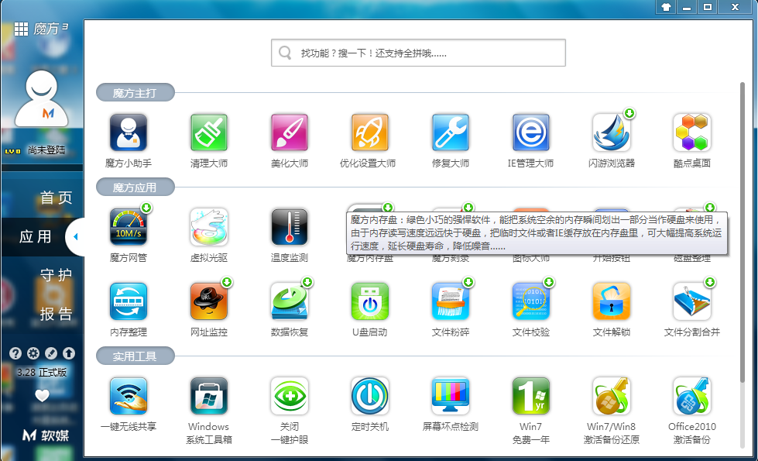Open 温度监测 thermometer icon
This screenshot has height=461, width=758.
pyautogui.click(x=289, y=227)
